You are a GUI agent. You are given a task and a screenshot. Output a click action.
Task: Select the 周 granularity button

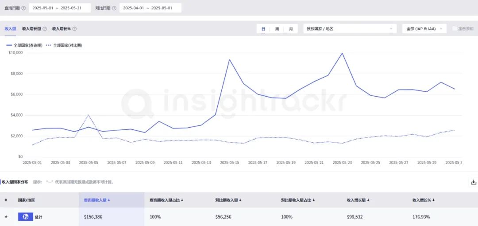coord(277,29)
